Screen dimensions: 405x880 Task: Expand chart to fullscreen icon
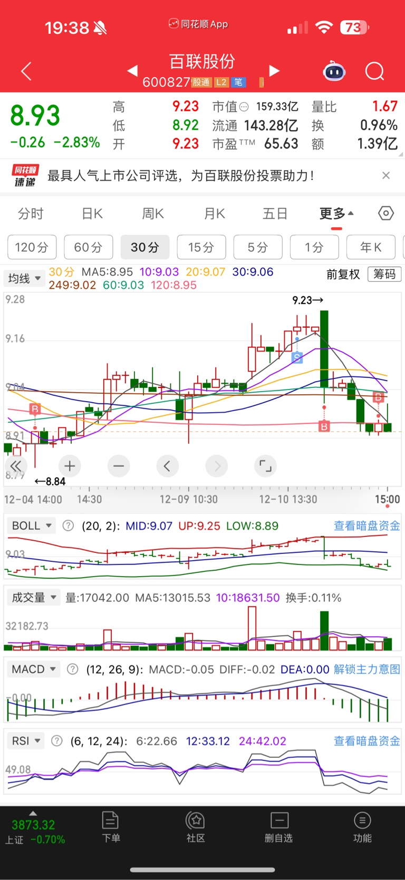pos(265,466)
